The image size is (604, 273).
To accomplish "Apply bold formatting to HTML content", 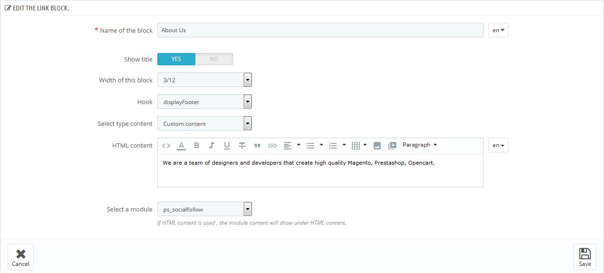I will [x=196, y=145].
